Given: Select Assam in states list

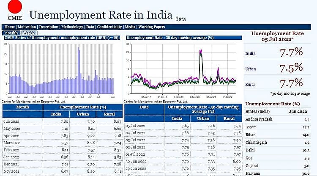Looking at the screenshot, I should point(251,127).
